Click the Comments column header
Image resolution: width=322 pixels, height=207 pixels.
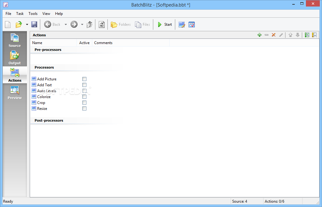click(131, 43)
